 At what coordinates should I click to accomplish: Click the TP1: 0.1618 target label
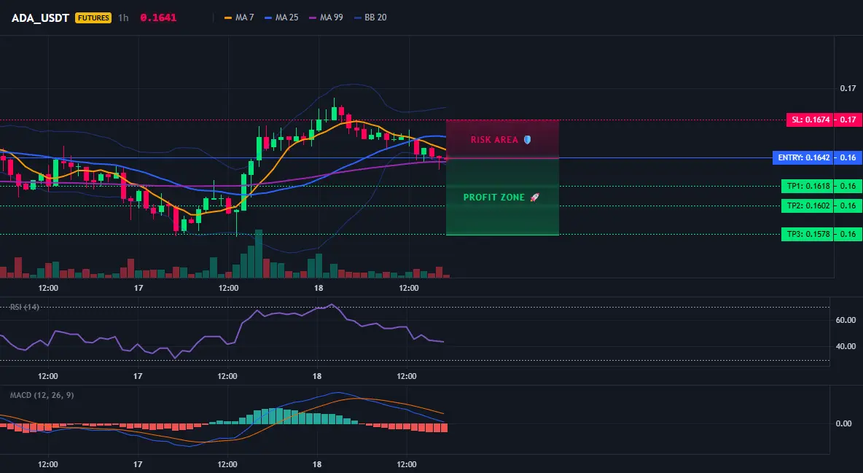coord(808,186)
